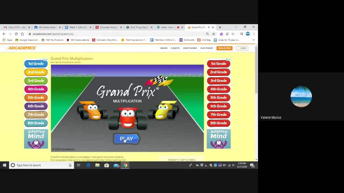Viewport: 344px width, 193px height.
Task: Open the Windows Start menu
Action: pos(4,165)
